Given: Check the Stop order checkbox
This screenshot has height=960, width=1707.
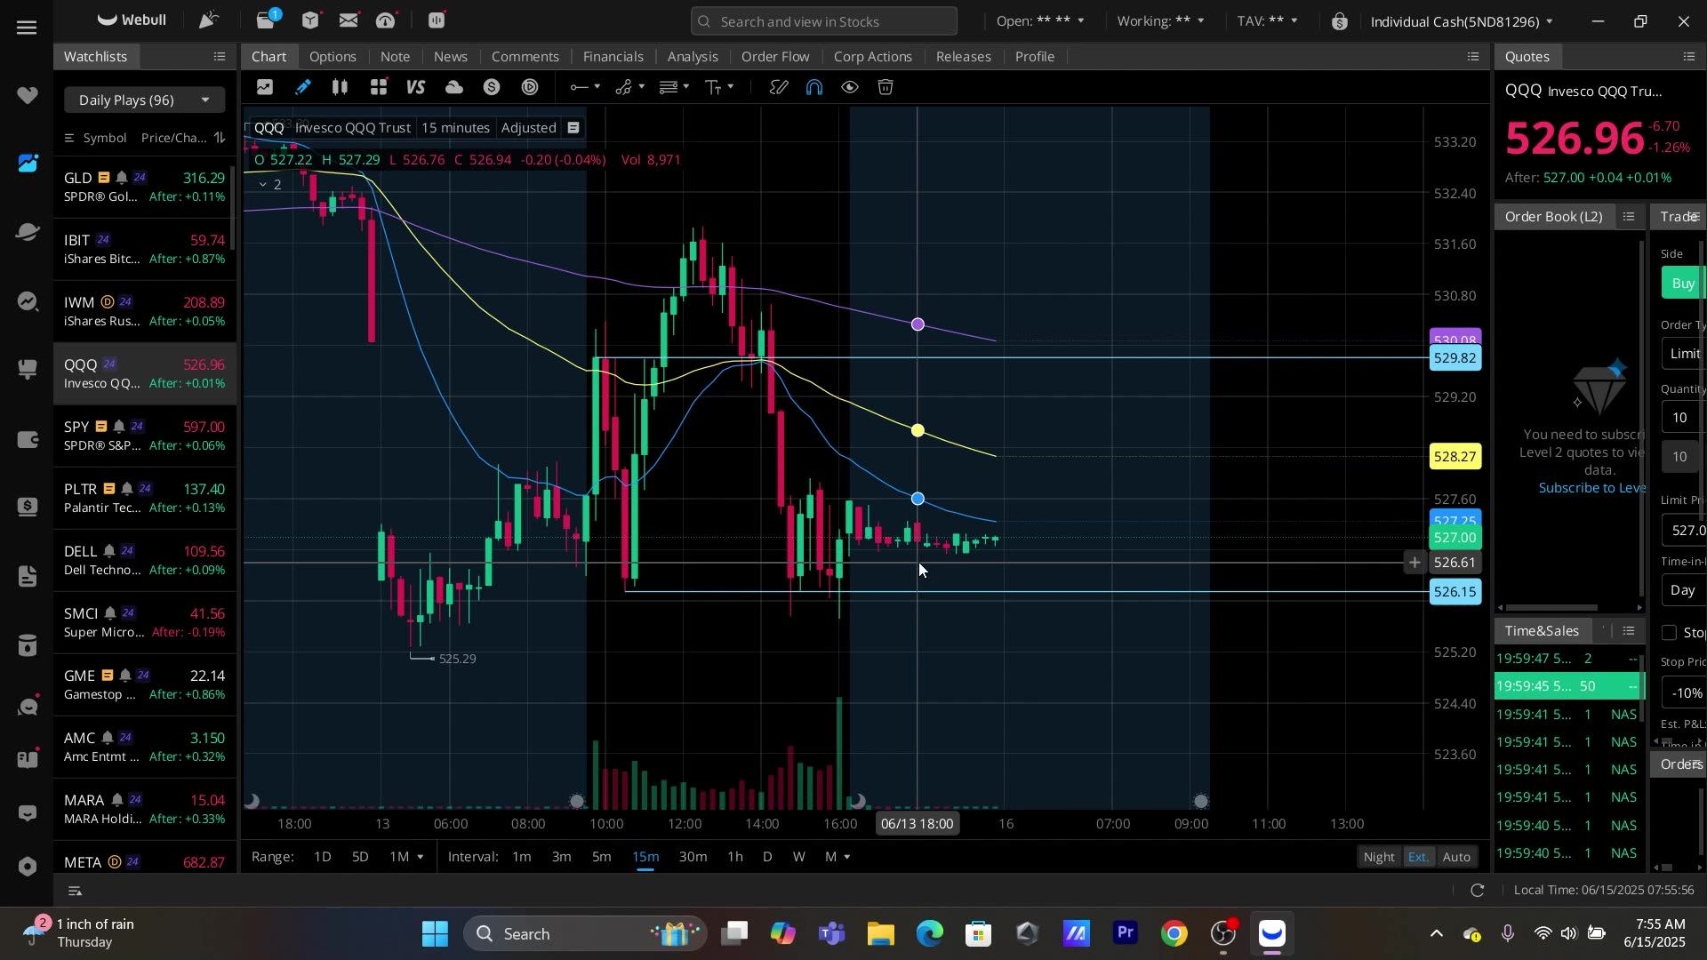Looking at the screenshot, I should [x=1670, y=632].
